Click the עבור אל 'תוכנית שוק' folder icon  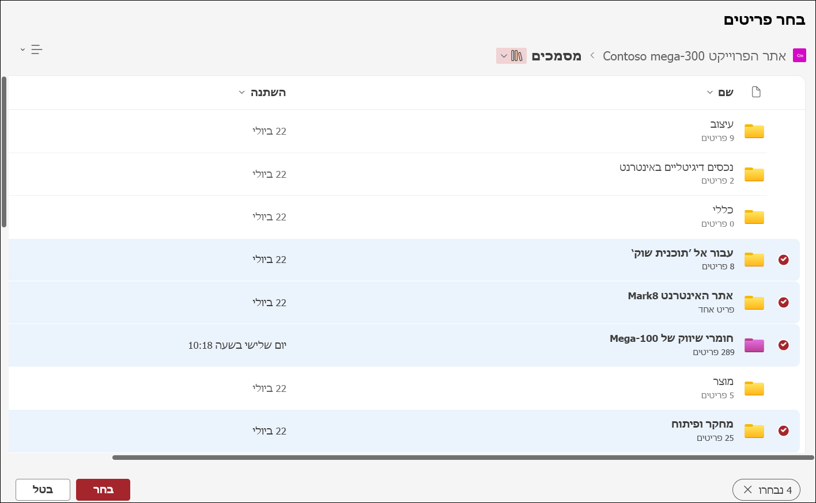754,260
